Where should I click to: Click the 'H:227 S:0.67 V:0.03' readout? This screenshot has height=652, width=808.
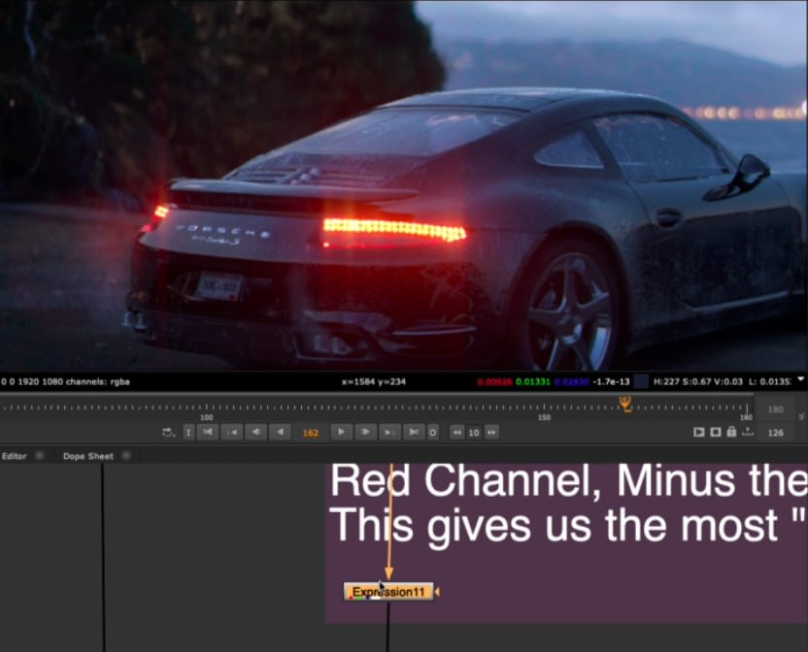[x=697, y=381]
